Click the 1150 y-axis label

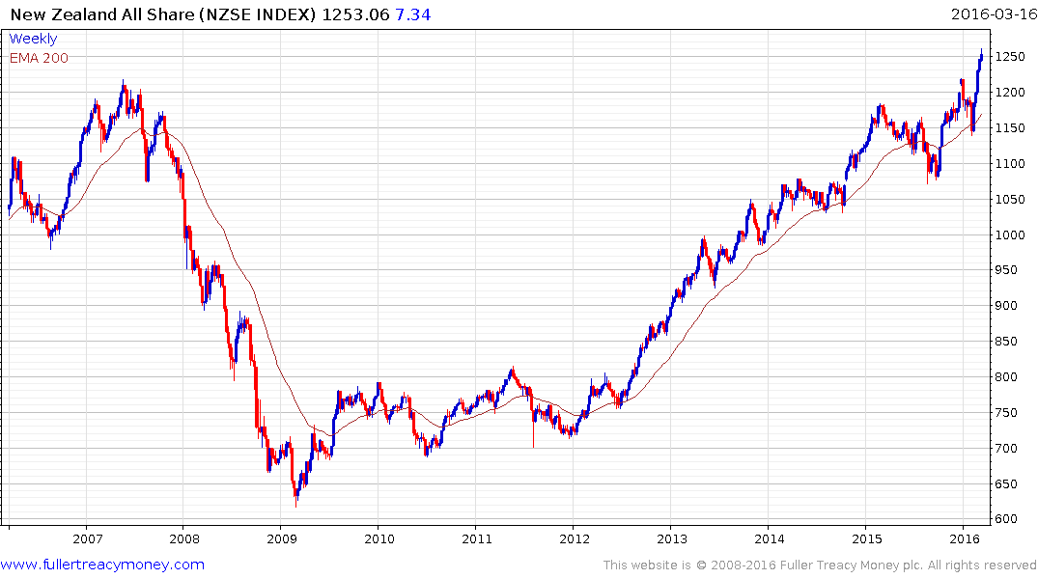1010,128
